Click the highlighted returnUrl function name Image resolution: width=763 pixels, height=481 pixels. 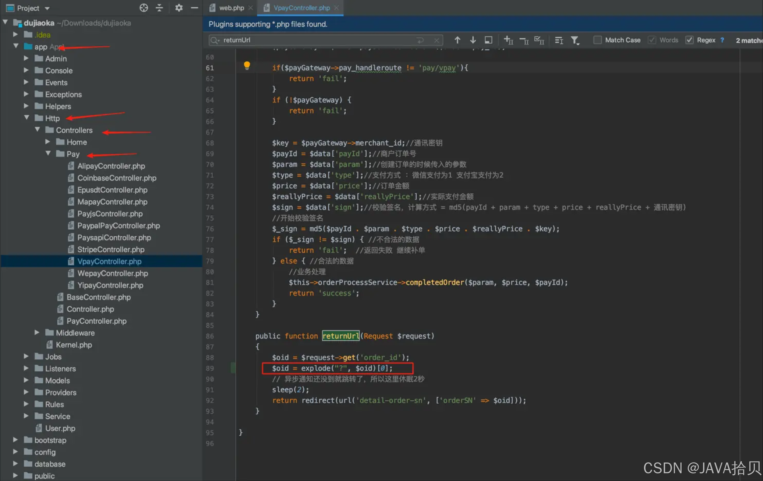[x=341, y=336]
